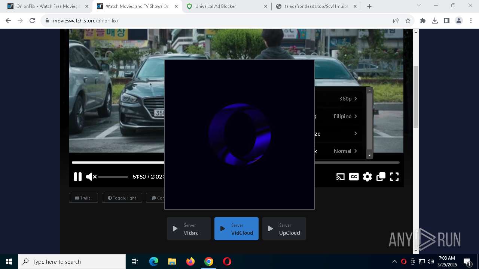Open the extensions puzzle icon
This screenshot has height=269, width=479.
(x=423, y=21)
